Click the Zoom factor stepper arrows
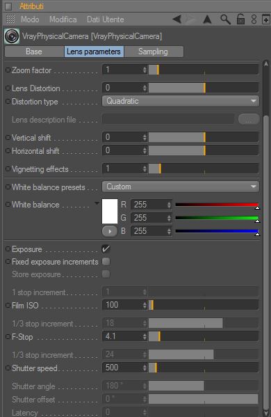The width and height of the screenshot is (271, 417). (x=145, y=70)
